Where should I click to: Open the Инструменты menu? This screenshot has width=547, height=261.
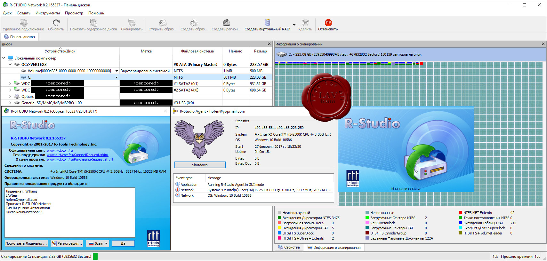point(47,13)
